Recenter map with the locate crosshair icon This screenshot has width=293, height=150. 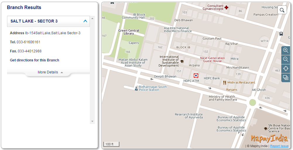point(285,68)
